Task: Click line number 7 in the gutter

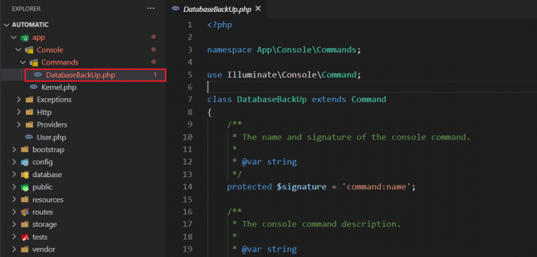Action: pyautogui.click(x=190, y=99)
